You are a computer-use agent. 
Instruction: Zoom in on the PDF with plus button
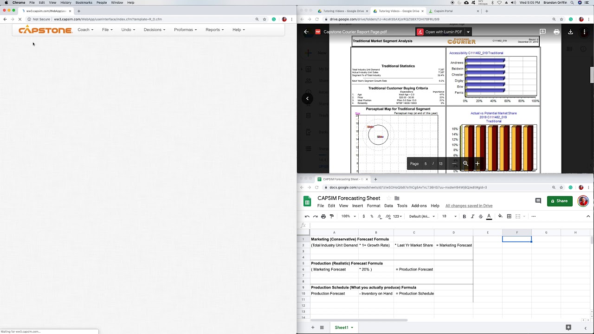pos(477,163)
